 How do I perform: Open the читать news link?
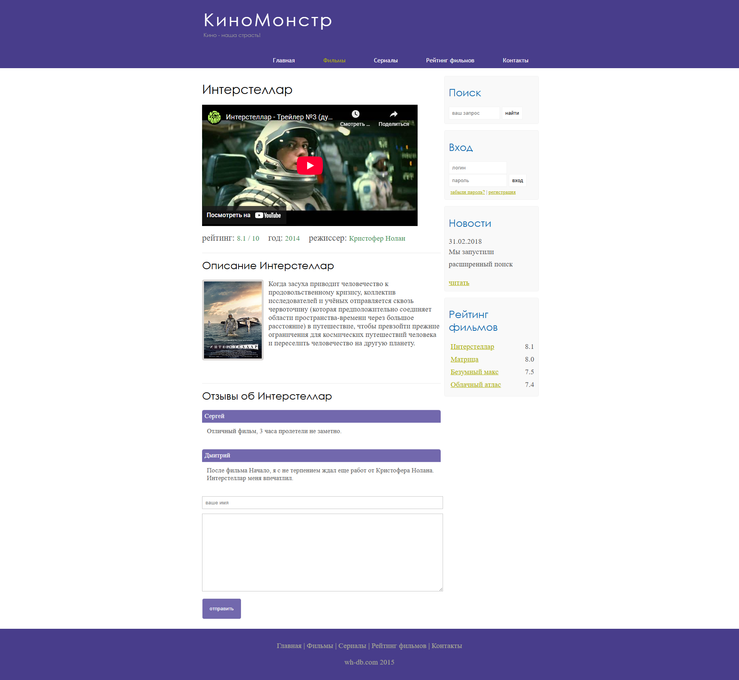[x=459, y=283]
